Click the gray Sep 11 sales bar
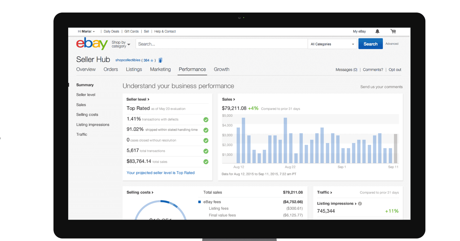Image resolution: width=460 pixels, height=241 pixels. pyautogui.click(x=395, y=149)
